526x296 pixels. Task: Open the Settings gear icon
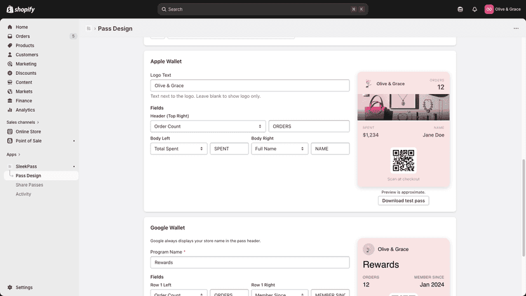(10, 287)
